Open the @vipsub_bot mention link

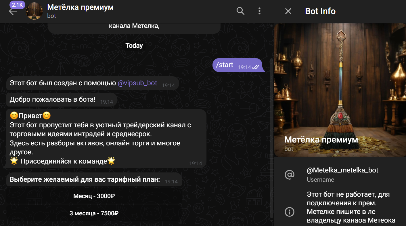[x=137, y=83]
